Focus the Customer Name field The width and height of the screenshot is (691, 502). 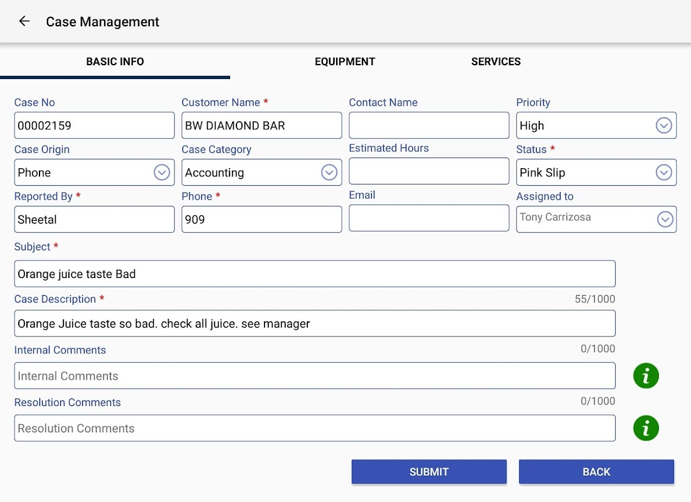tap(261, 125)
